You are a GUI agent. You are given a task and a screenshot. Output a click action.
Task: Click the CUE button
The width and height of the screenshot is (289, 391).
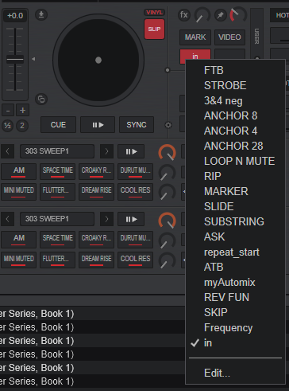pos(58,125)
